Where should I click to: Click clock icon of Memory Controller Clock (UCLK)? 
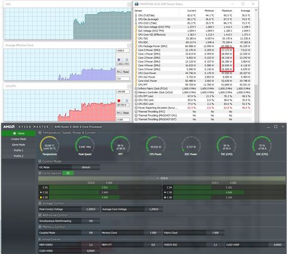(x=136, y=93)
